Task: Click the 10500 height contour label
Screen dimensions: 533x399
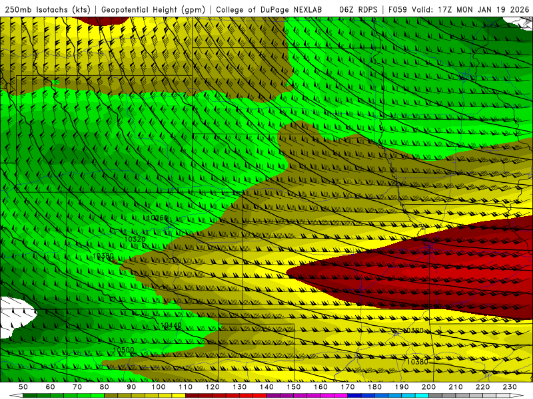Action: pyautogui.click(x=123, y=350)
